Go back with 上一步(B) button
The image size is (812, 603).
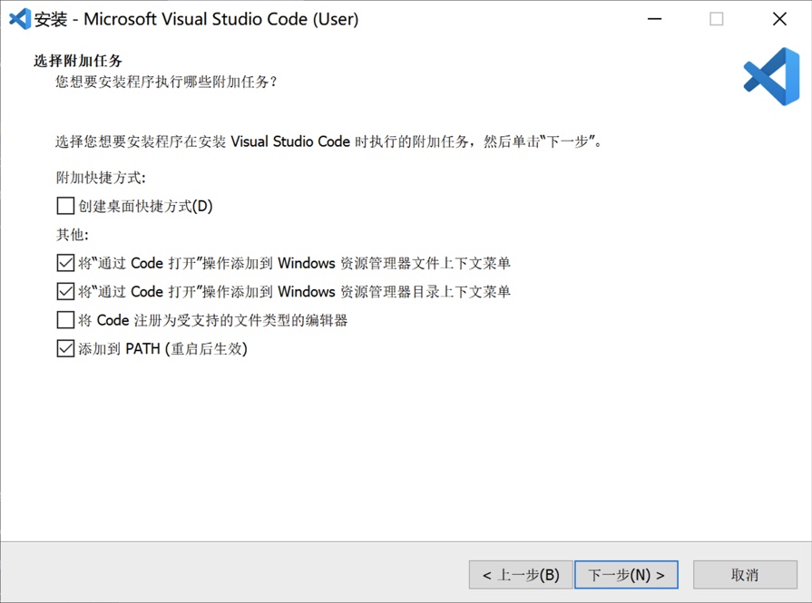[x=521, y=575]
